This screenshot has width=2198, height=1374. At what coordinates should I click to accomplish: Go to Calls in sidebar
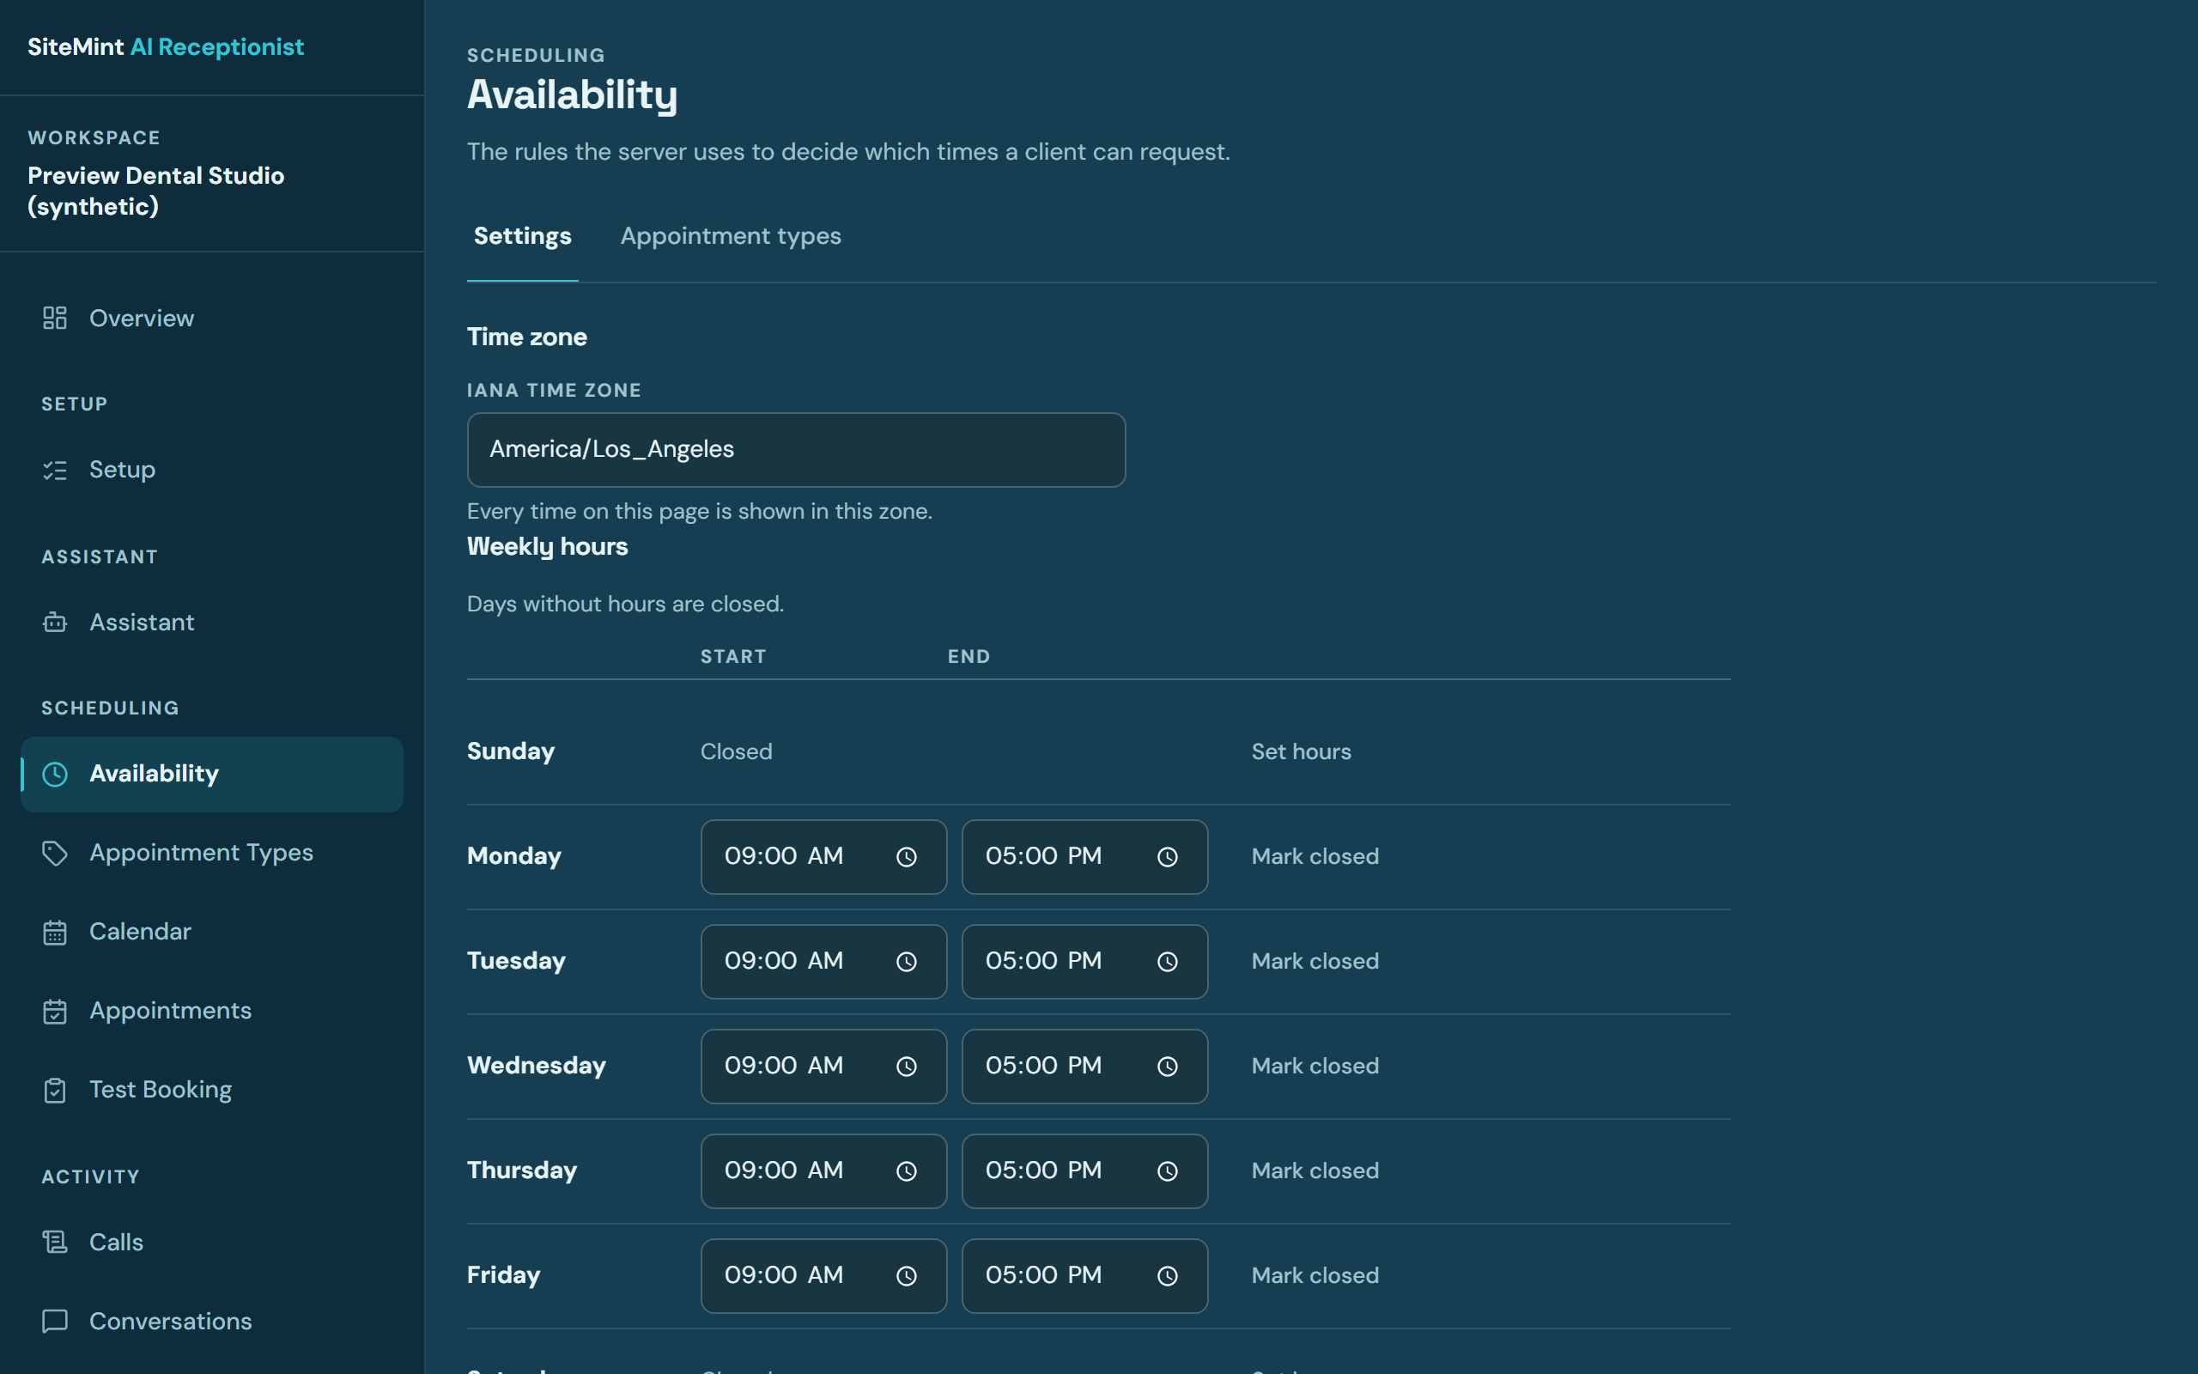(211, 1243)
